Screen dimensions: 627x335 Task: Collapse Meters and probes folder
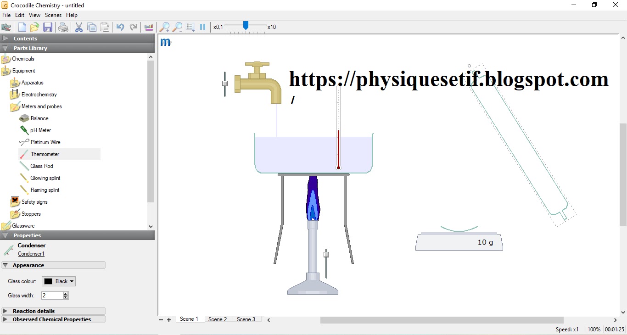point(36,106)
